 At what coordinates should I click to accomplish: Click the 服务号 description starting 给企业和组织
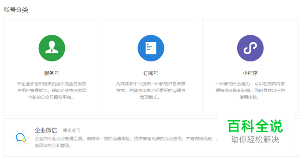pyautogui.click(x=52, y=91)
